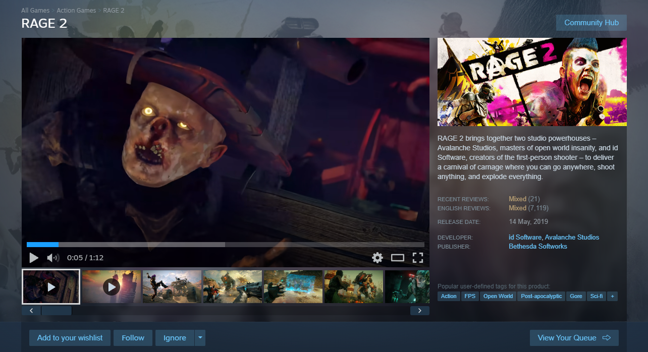Screen dimensions: 648x352
Task: Mute the video volume
Action: point(53,258)
